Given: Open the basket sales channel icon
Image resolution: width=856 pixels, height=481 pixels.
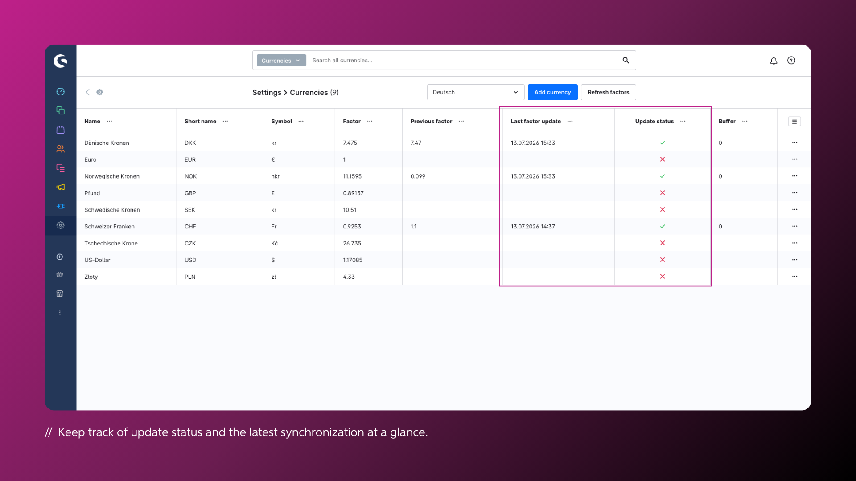Looking at the screenshot, I should coord(60,275).
